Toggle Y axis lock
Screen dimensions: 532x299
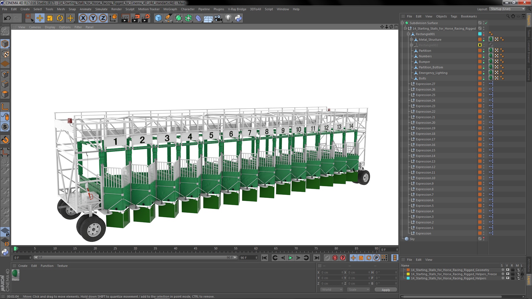coord(93,18)
